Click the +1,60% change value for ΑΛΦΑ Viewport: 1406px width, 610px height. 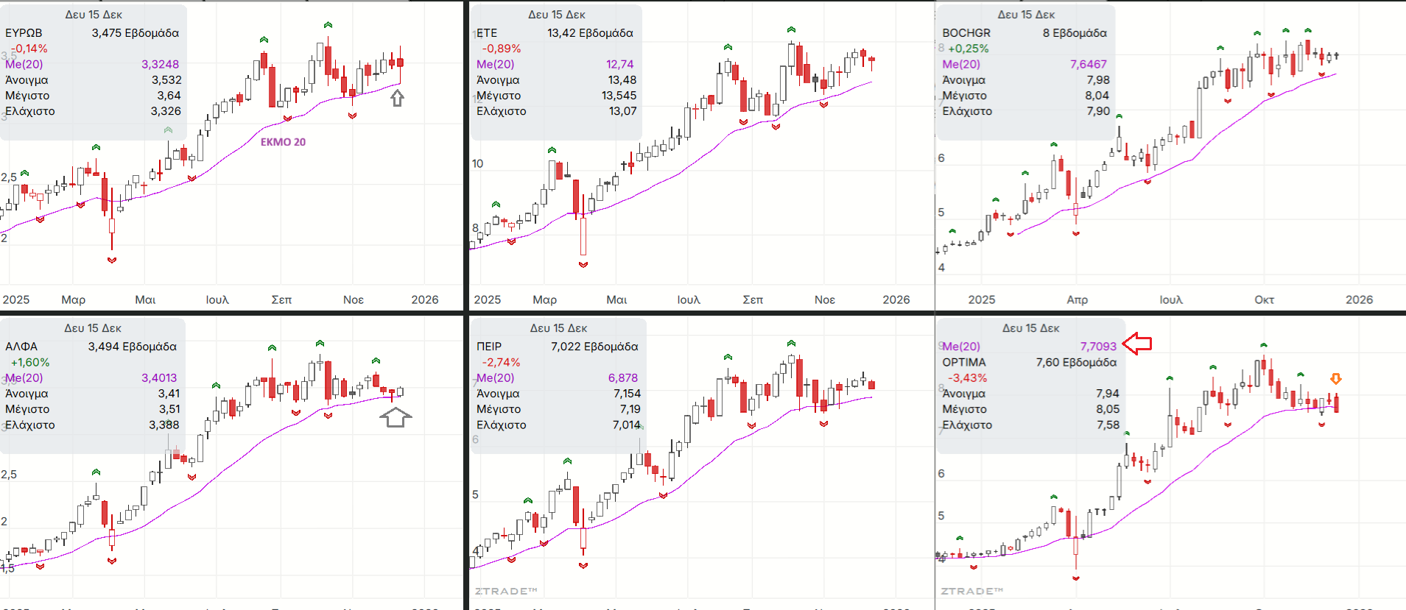pos(30,362)
